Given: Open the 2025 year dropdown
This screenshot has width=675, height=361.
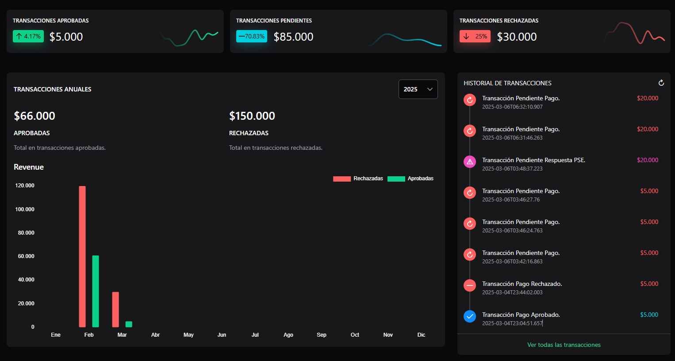Looking at the screenshot, I should (x=418, y=89).
